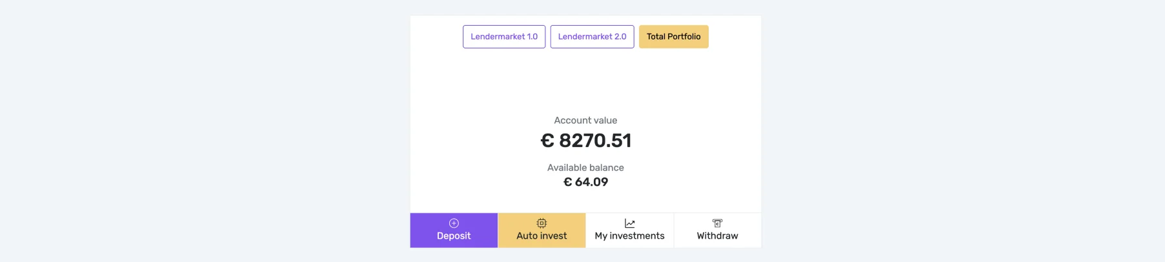Select the Total Portfolio tab

point(673,37)
